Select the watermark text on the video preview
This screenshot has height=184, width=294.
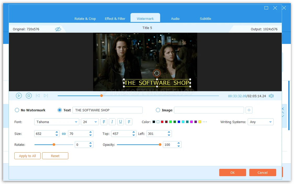pyautogui.click(x=157, y=83)
